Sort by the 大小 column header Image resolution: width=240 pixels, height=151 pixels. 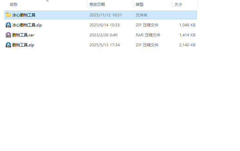pos(178,5)
